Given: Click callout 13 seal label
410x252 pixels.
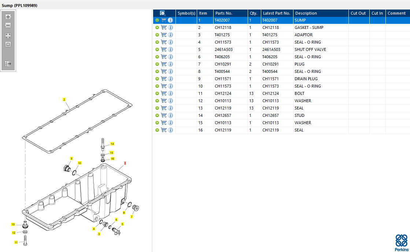Looking at the screenshot, I should tap(13, 224).
